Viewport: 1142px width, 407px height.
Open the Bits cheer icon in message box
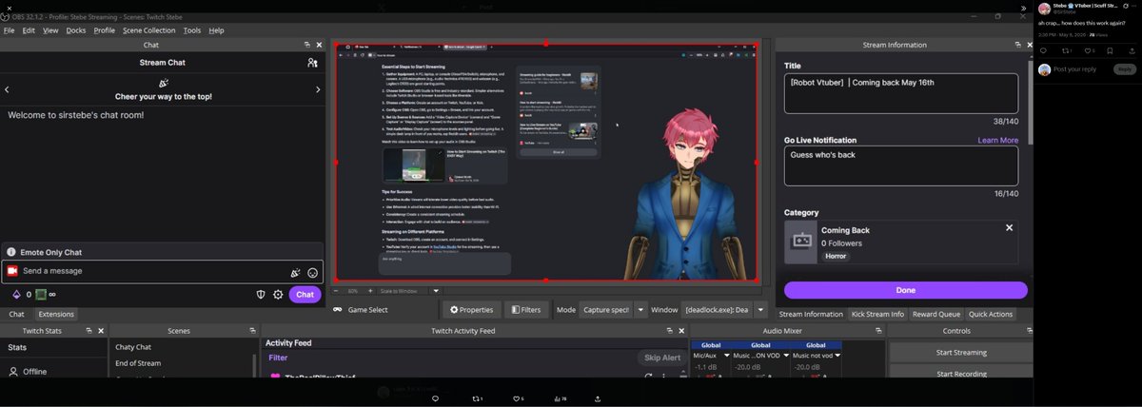tap(295, 272)
